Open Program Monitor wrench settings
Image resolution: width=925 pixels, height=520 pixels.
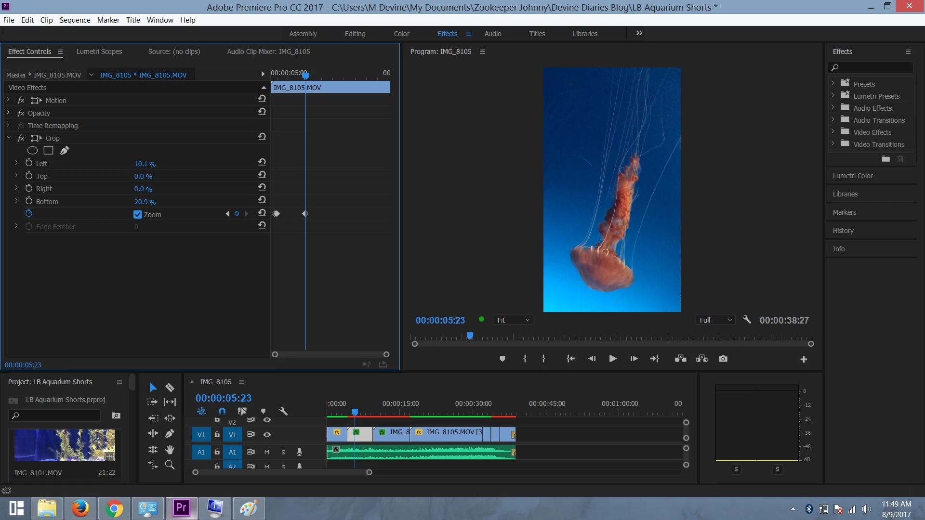point(747,320)
